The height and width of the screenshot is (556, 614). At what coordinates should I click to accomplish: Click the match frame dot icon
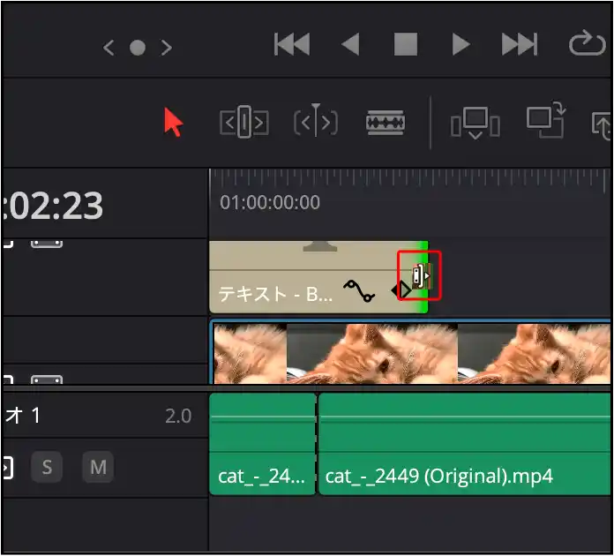(138, 48)
